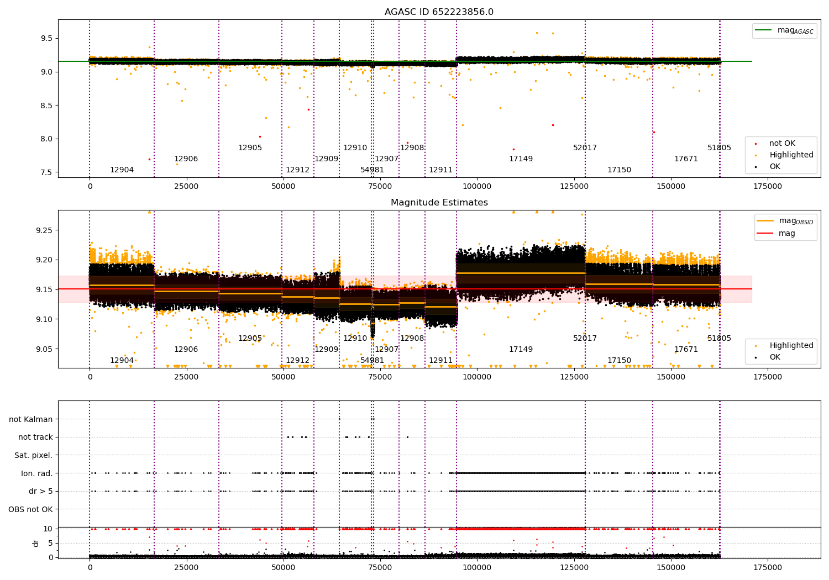The height and width of the screenshot is (580, 829).
Task: Click OBSID label 12912 in AGASC ID plot
Action: [297, 170]
